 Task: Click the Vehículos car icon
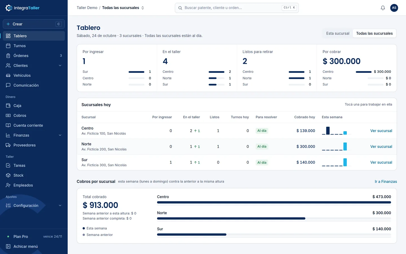tap(8, 75)
